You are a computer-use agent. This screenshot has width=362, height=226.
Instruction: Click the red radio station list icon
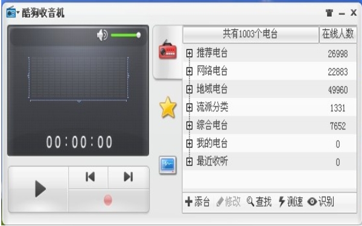[168, 49]
